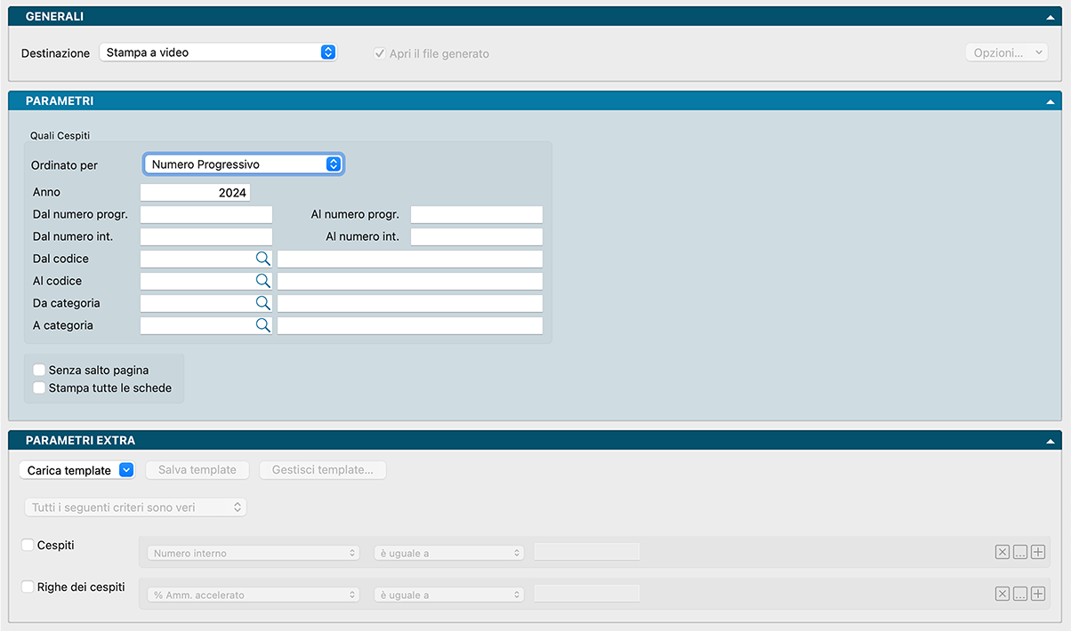Viewport: 1071px width, 631px height.
Task: Click ellipsis icon in Righe dei cespiti row
Action: [1020, 595]
